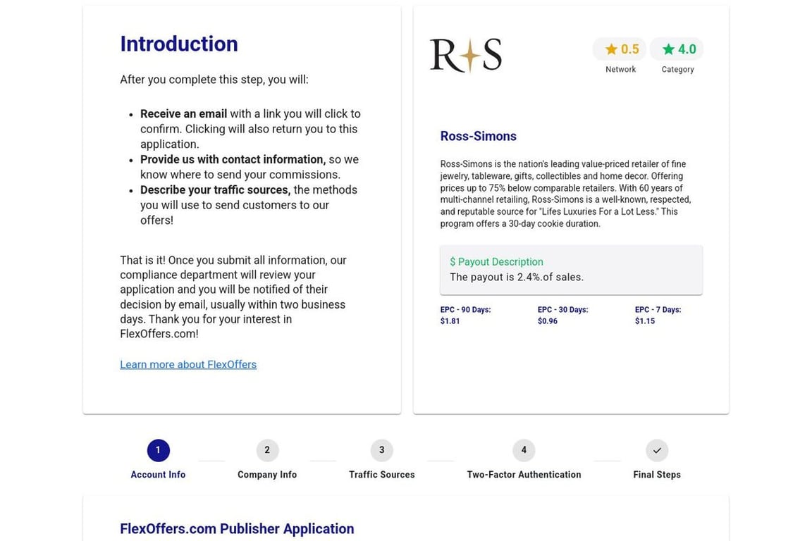Click the EPC - 7 Days value $1.15

pyautogui.click(x=645, y=321)
